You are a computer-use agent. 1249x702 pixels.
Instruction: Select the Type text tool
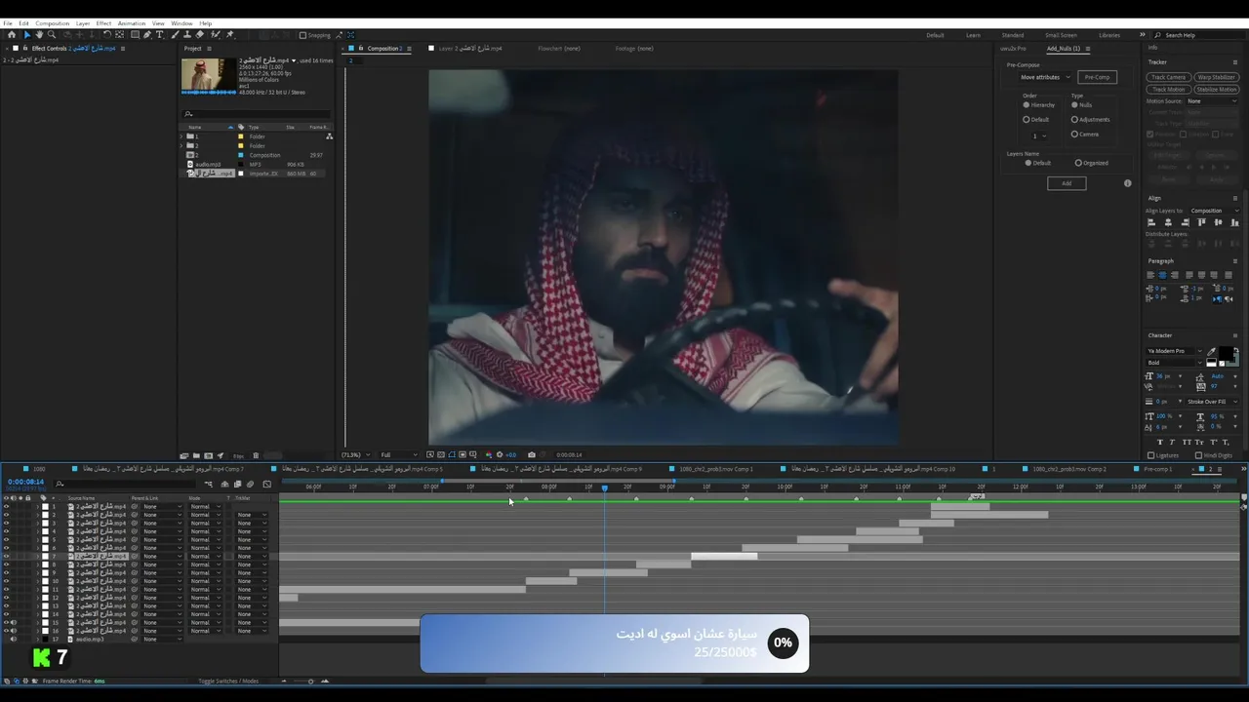[x=160, y=35]
